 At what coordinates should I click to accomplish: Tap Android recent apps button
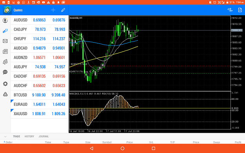coord(153,148)
